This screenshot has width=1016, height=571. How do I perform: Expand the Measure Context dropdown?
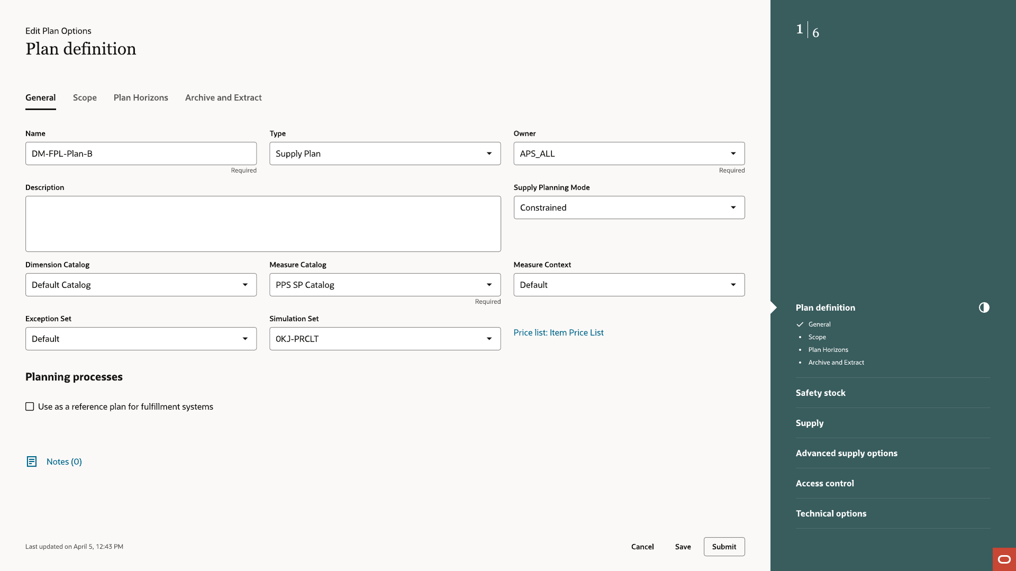[629, 285]
